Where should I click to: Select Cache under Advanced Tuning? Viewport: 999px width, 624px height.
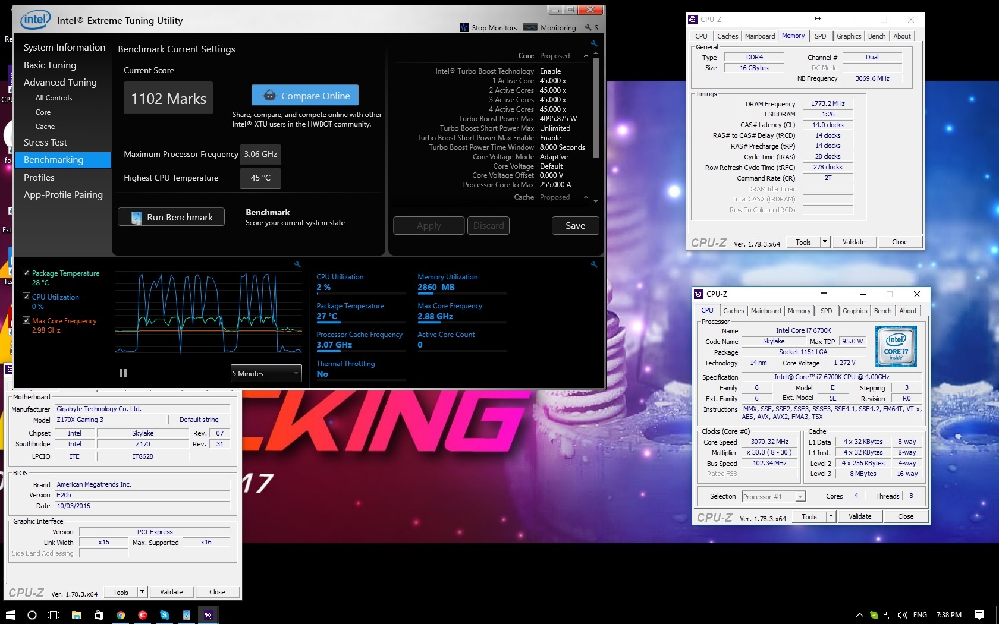tap(45, 127)
